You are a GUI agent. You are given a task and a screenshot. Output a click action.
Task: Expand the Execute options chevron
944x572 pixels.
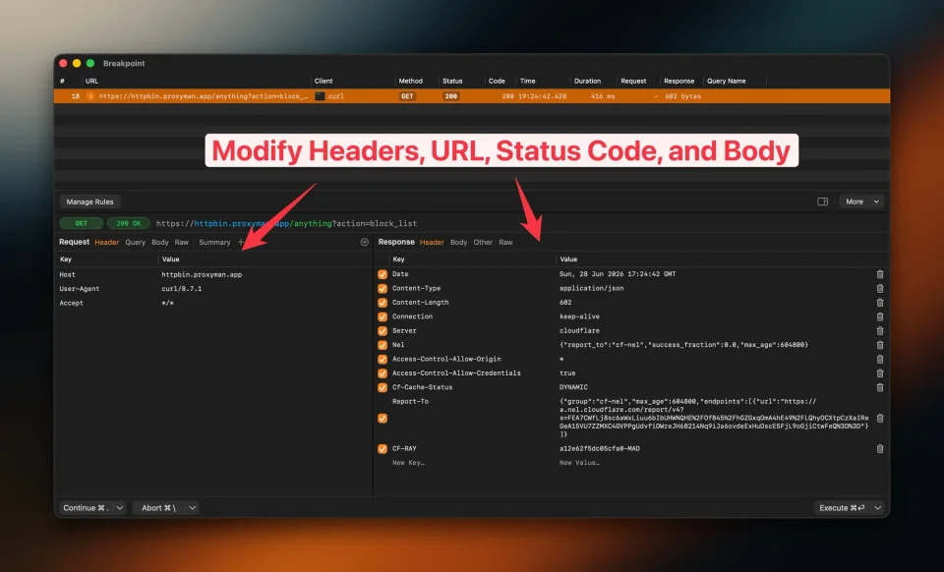[878, 508]
